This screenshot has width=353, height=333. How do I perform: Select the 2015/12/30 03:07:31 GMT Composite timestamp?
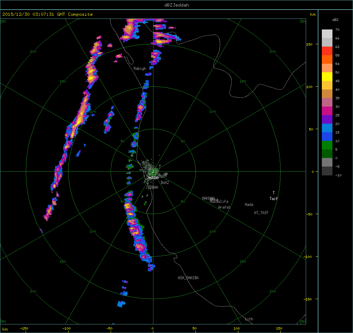[48, 14]
